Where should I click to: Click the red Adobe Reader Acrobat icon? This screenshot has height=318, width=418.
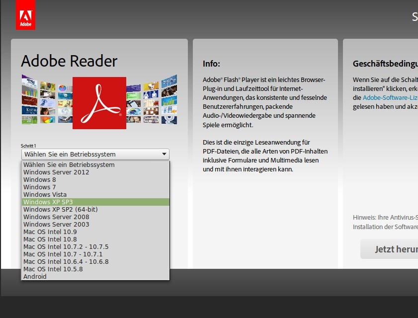(x=99, y=103)
